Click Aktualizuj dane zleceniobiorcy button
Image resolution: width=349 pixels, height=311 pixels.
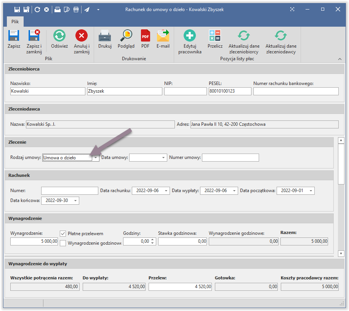pos(244,42)
